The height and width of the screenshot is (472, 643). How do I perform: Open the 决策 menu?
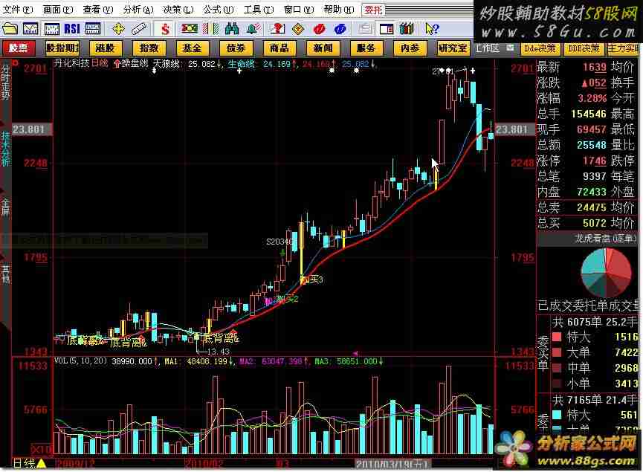point(178,10)
